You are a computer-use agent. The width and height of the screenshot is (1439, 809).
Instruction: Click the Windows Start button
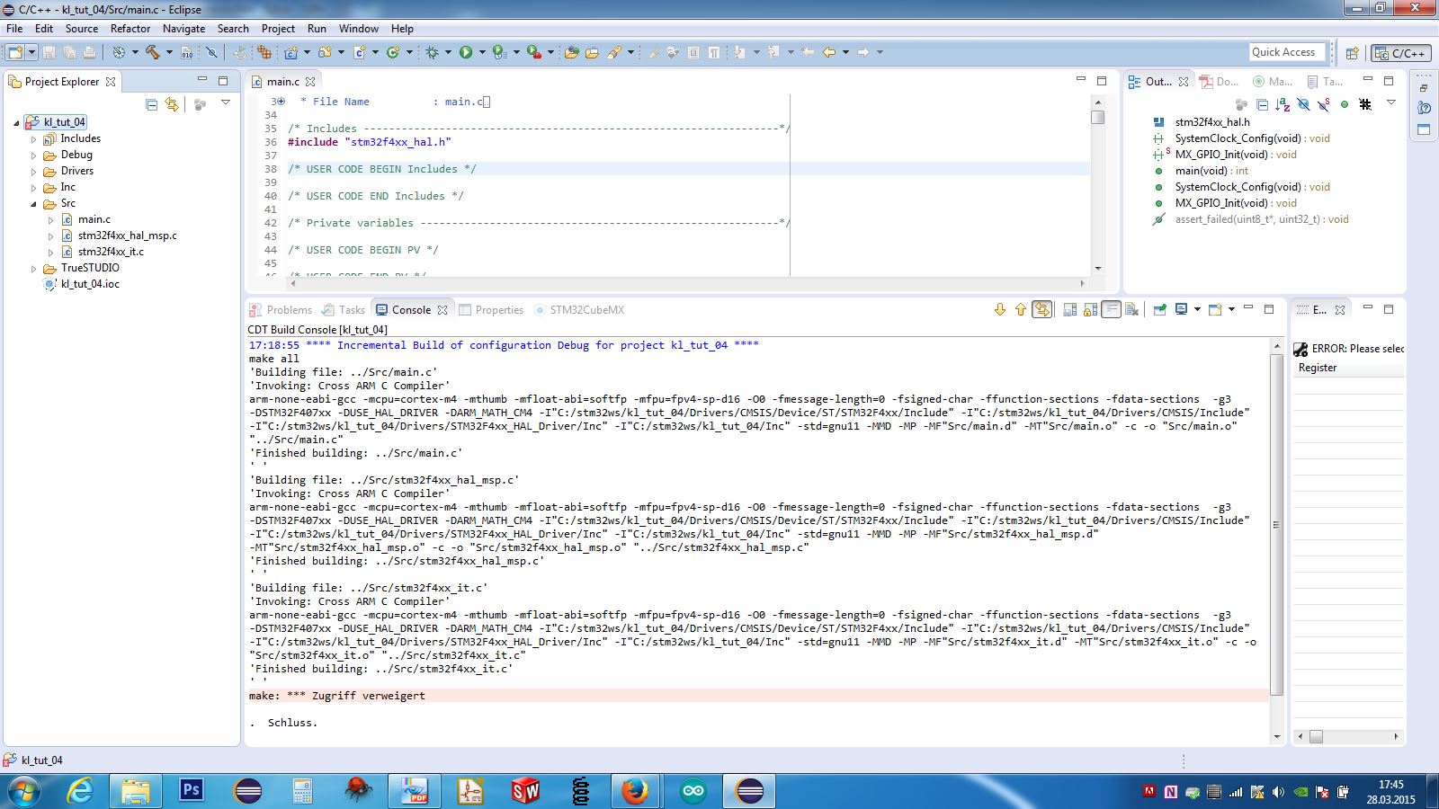24,792
